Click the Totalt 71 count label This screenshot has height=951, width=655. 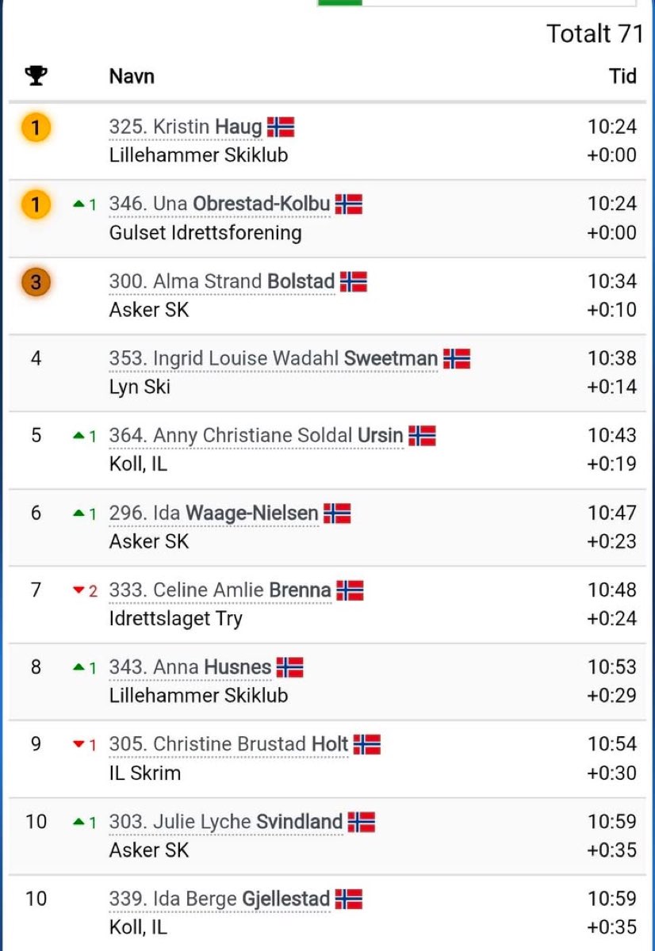pos(594,33)
